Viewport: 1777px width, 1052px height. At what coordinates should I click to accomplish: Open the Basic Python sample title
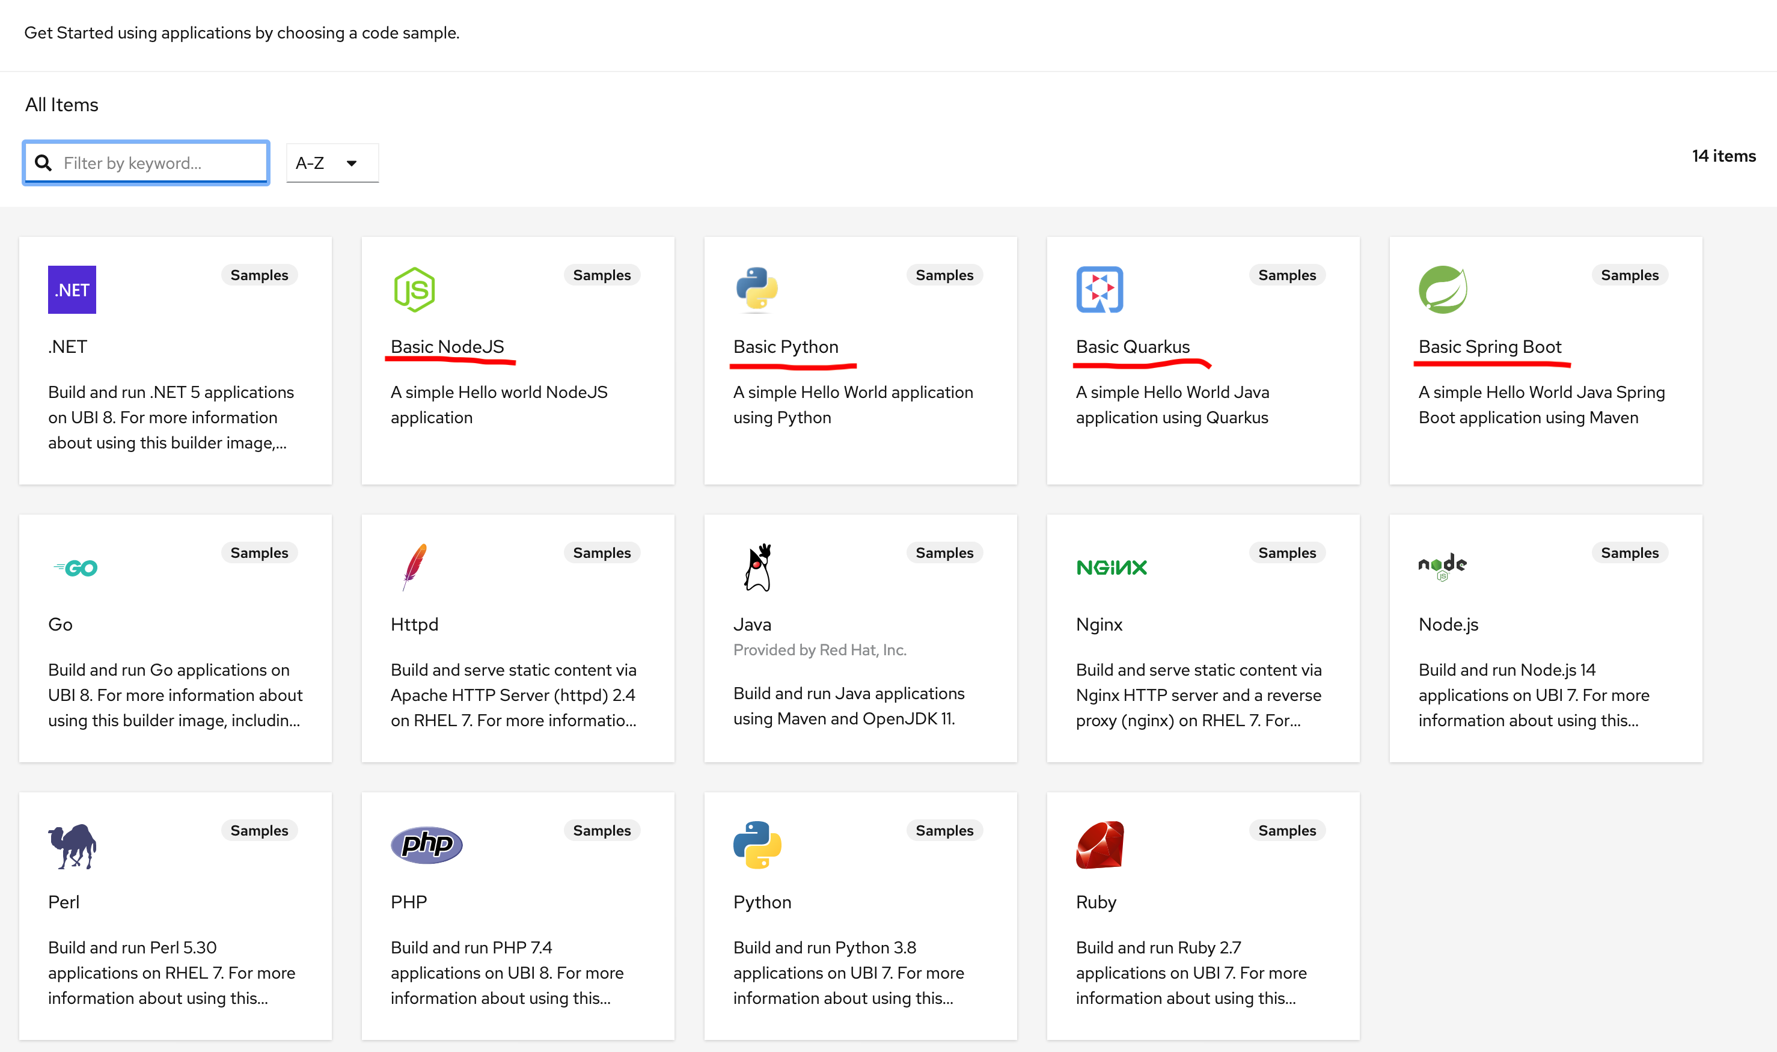tap(785, 347)
